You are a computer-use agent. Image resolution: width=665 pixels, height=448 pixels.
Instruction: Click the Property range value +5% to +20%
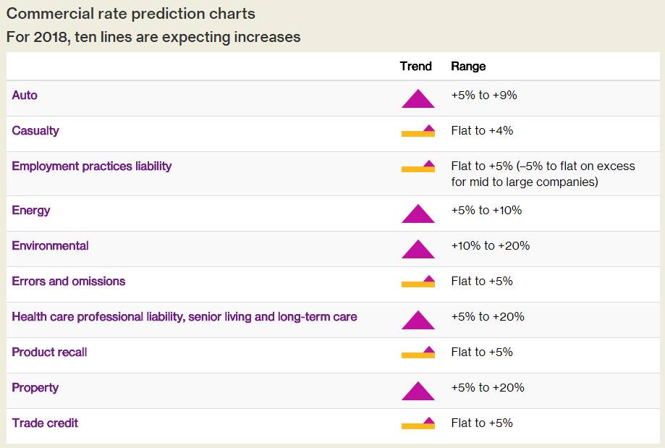point(487,388)
